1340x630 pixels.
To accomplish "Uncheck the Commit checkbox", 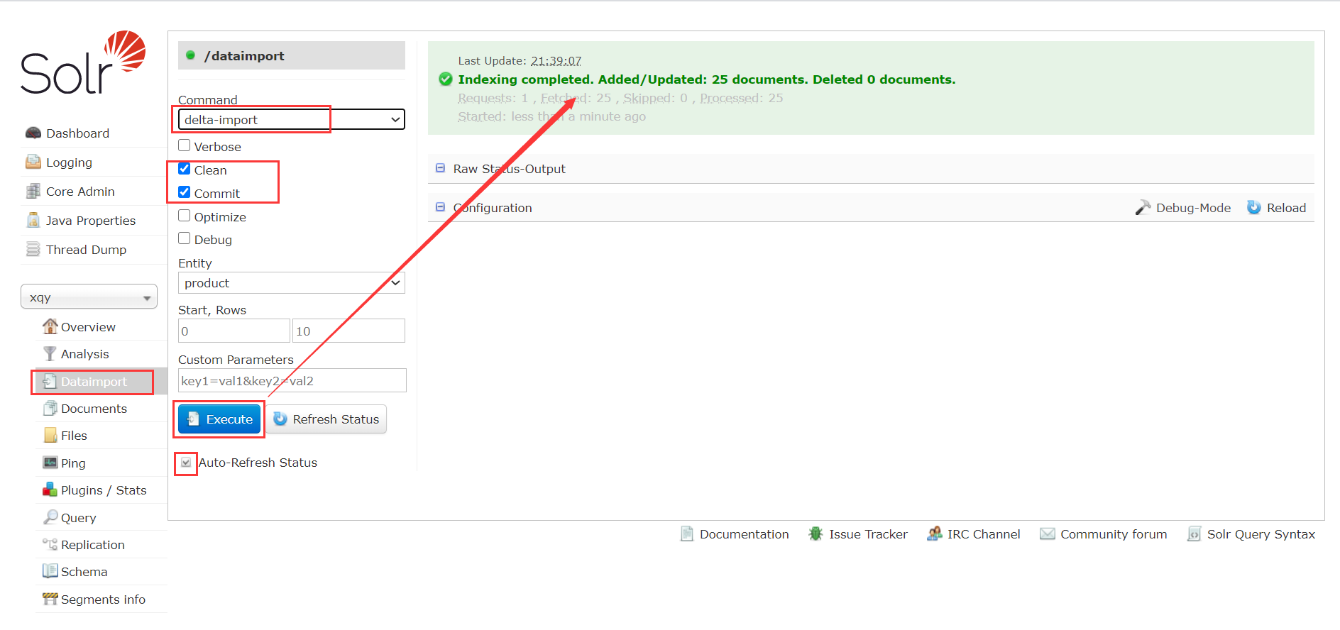I will pyautogui.click(x=184, y=192).
